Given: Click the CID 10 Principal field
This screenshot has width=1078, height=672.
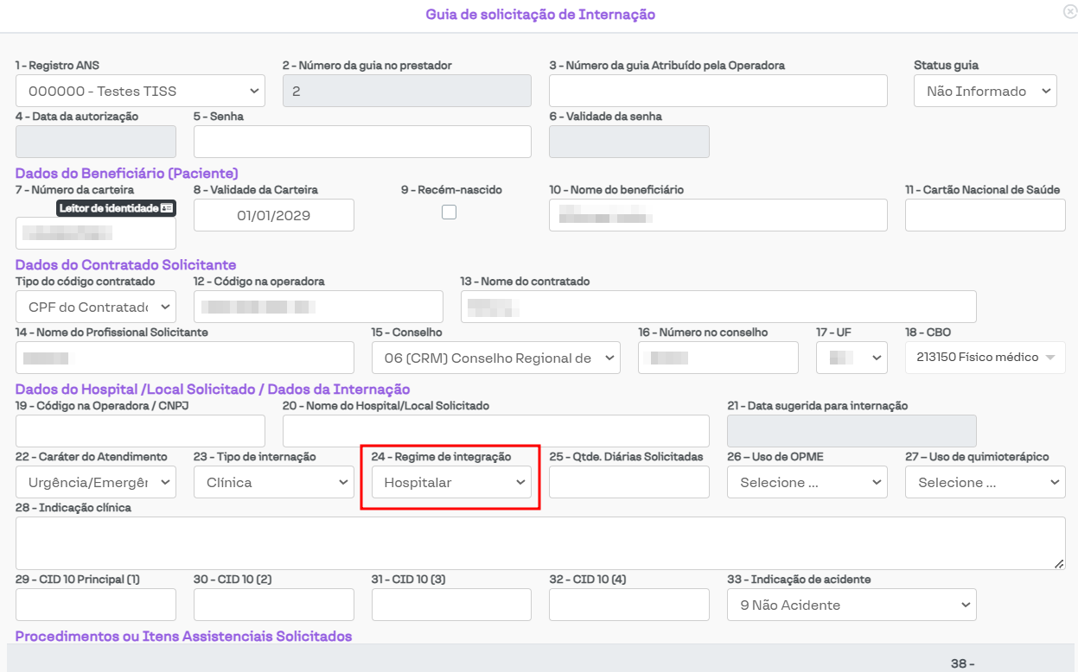Looking at the screenshot, I should tap(95, 605).
